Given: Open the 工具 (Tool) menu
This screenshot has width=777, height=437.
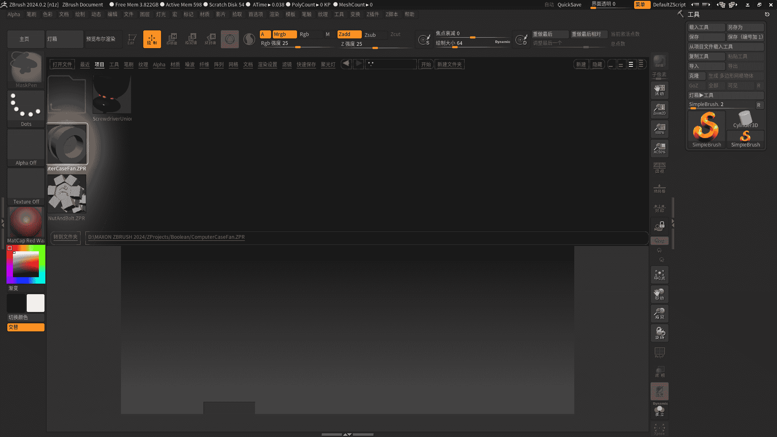Looking at the screenshot, I should pos(339,14).
